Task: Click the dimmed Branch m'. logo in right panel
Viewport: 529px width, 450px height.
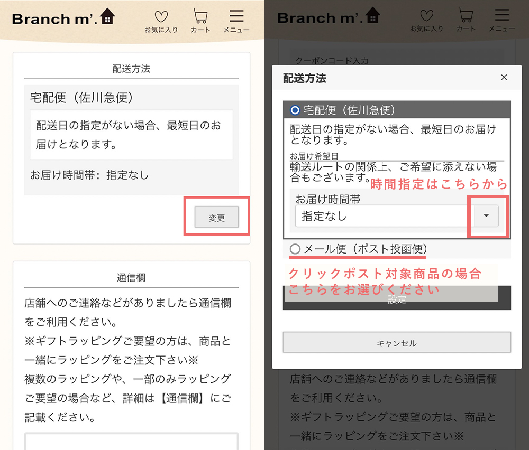Action: tap(329, 17)
